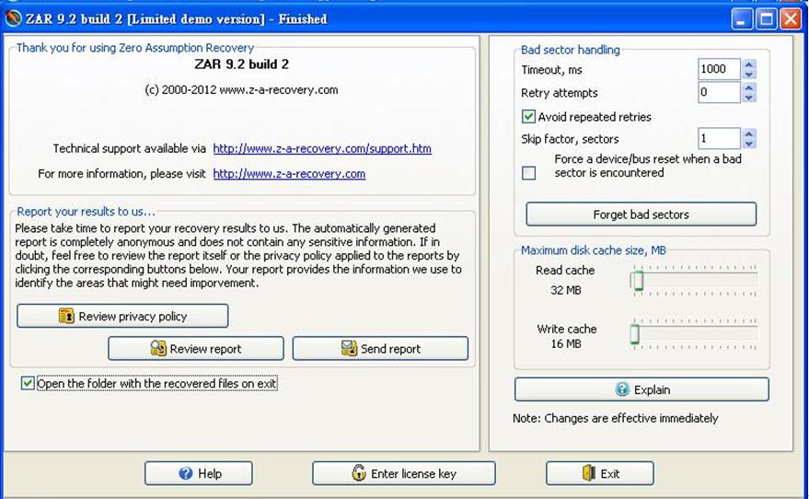Click the Help button
This screenshot has height=499, width=809.
[x=199, y=473]
